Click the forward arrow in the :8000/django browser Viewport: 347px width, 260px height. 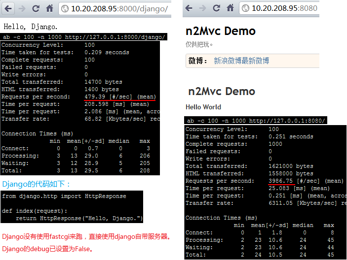pyautogui.click(x=22, y=8)
